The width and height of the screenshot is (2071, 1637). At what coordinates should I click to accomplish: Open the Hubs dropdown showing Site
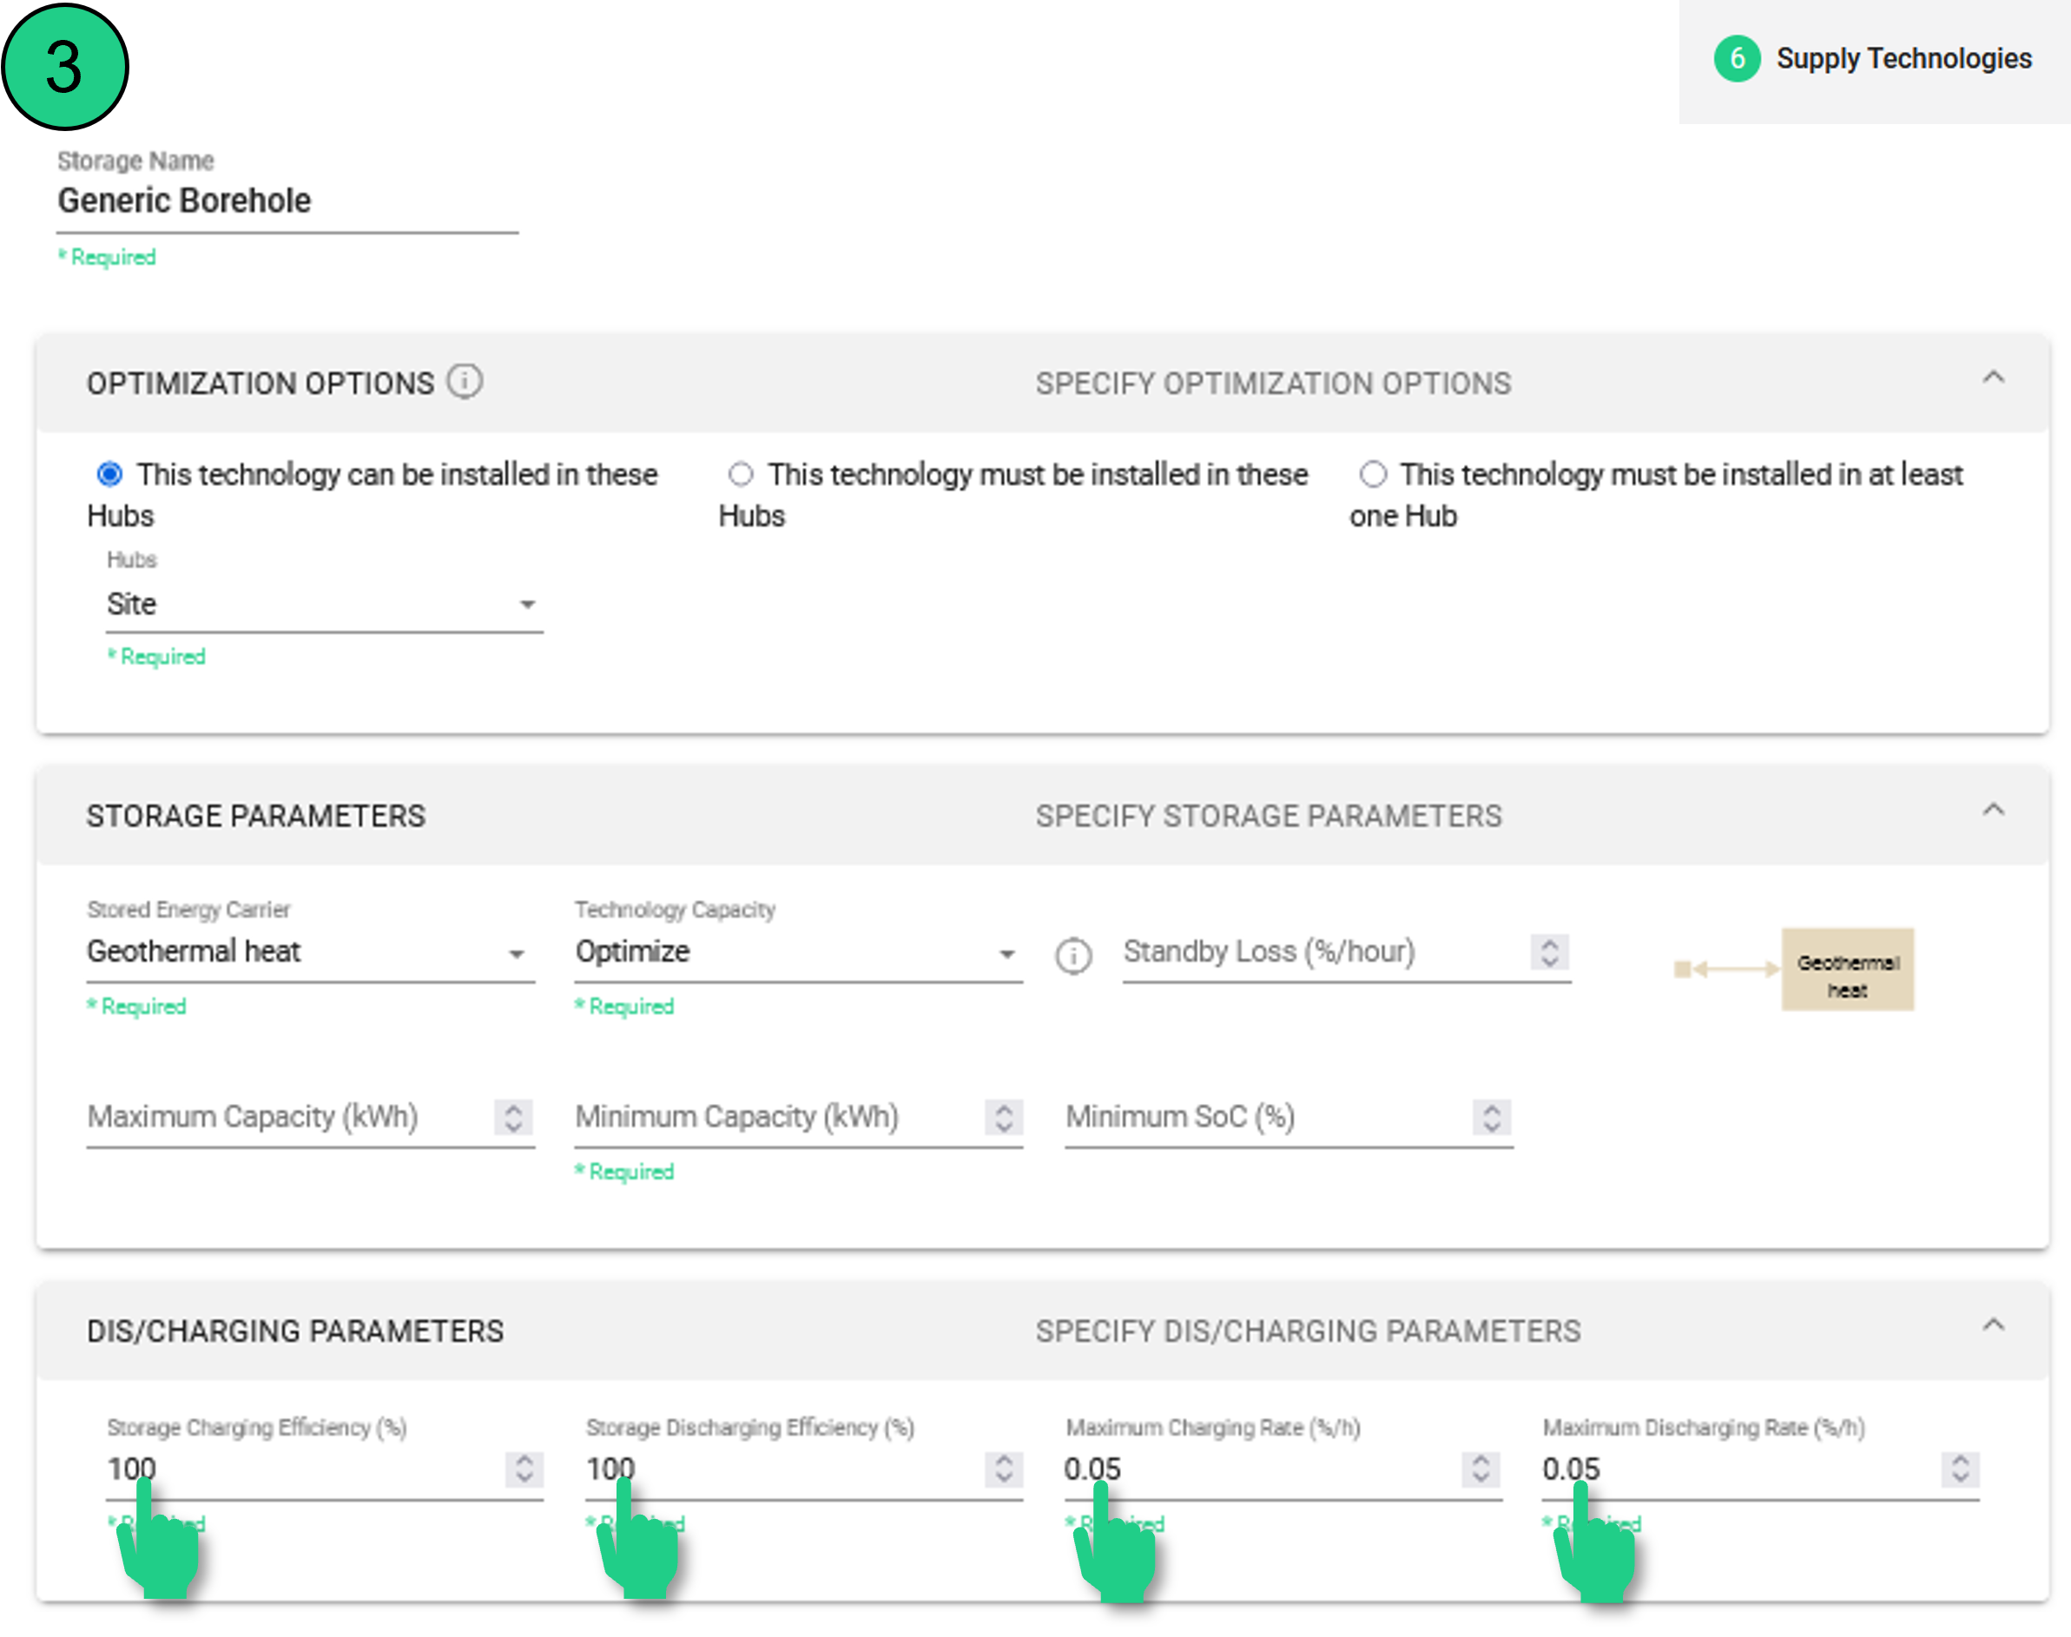323,605
